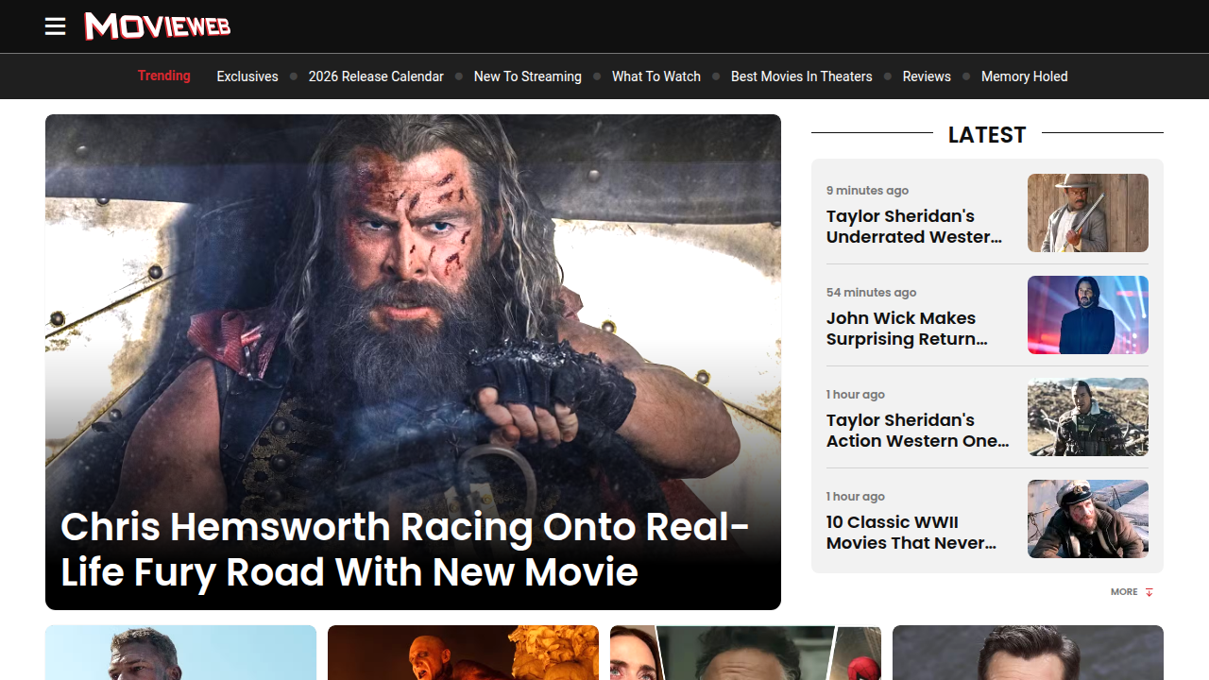This screenshot has height=680, width=1209.
Task: Select What To Watch in navigation
Action: click(656, 76)
